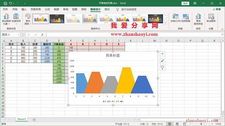Click the 操作说明搜索 tell-me box
Viewport: 225px width, 126px height.
tap(129, 10)
